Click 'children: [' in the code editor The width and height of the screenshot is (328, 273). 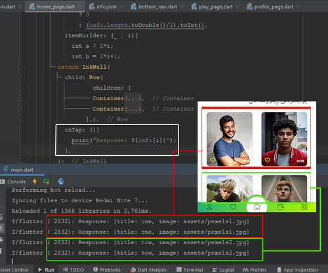click(x=112, y=88)
